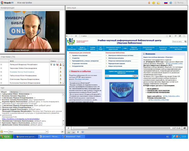Switch to the Общий chat tab
Image resolution: width=189 pixels, height=151 pixels.
click(x=3, y=92)
